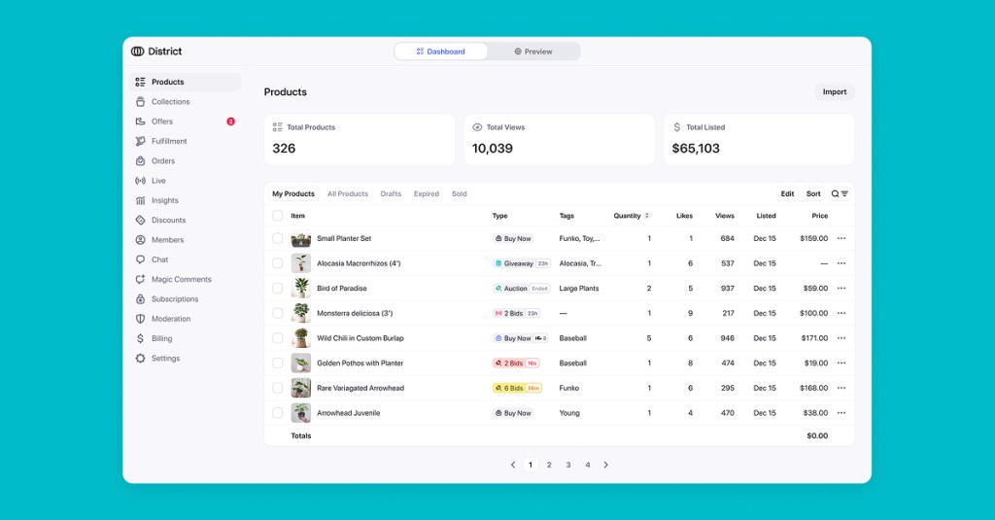Switch to the Drafts tab
995x520 pixels.
click(391, 193)
